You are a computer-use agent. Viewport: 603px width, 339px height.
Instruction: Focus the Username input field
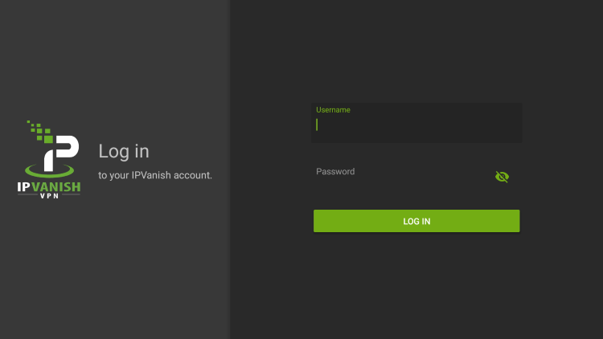pos(416,123)
